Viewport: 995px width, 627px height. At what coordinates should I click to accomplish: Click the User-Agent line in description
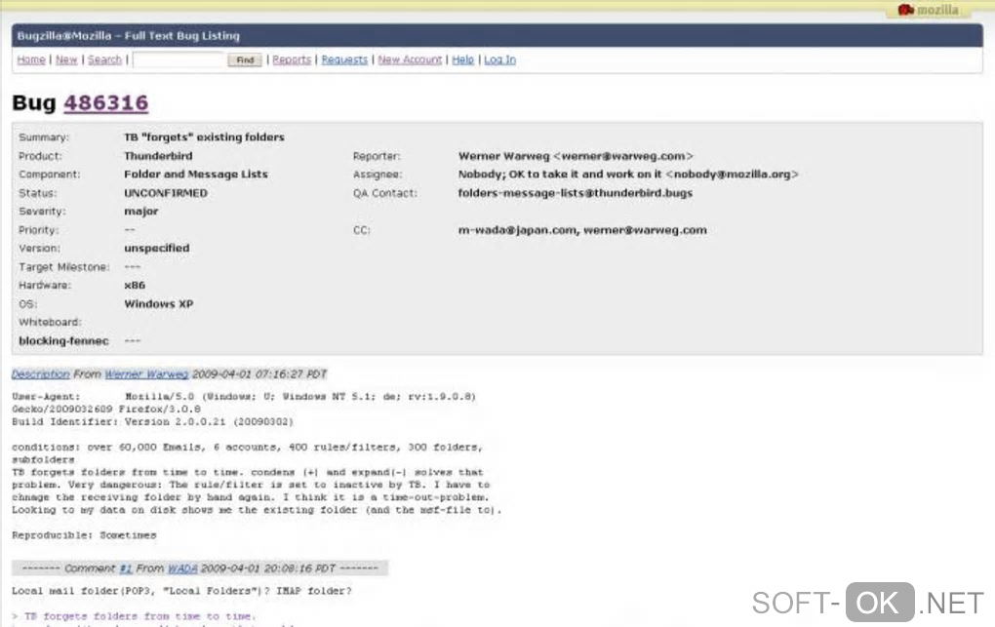click(x=244, y=397)
